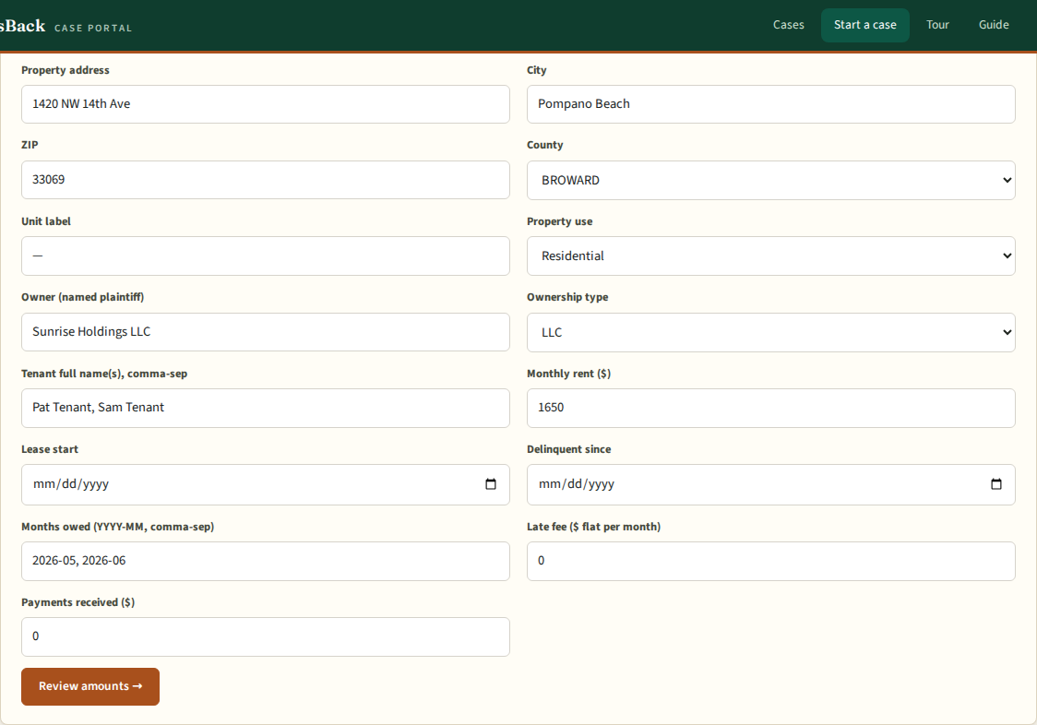This screenshot has width=1037, height=725.
Task: Click the Months owed (YYYY-MM, comma-sep) label
Action: point(118,527)
